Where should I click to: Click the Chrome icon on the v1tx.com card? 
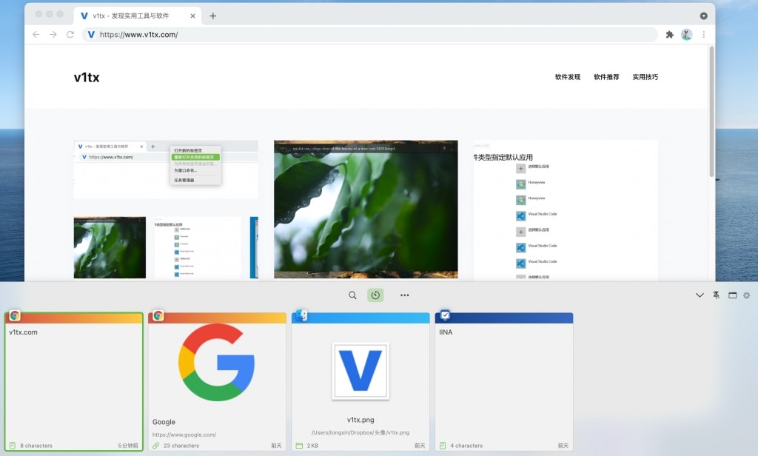pos(15,315)
